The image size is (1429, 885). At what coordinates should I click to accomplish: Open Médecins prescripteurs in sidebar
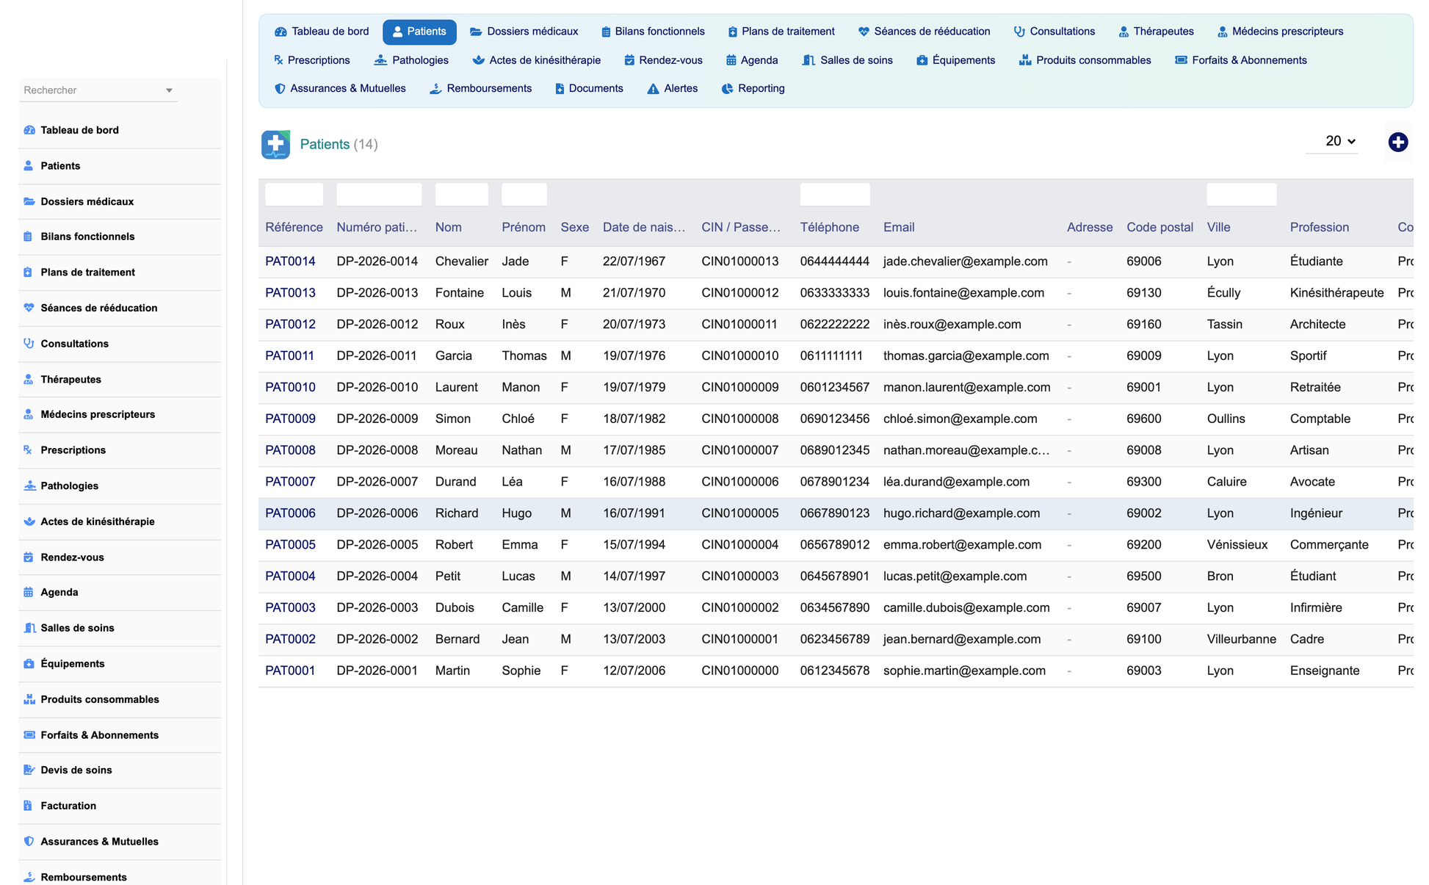[x=98, y=414]
